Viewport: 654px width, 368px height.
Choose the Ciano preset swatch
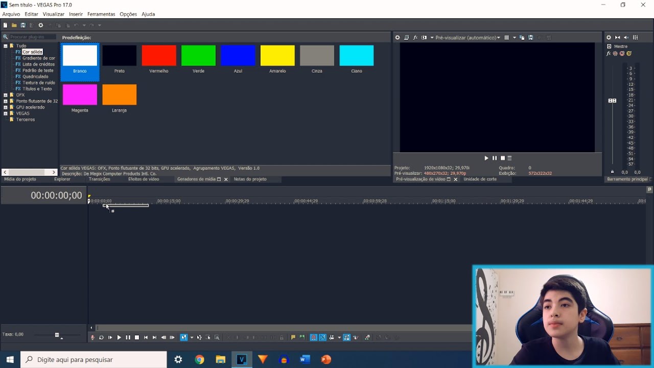pos(357,56)
